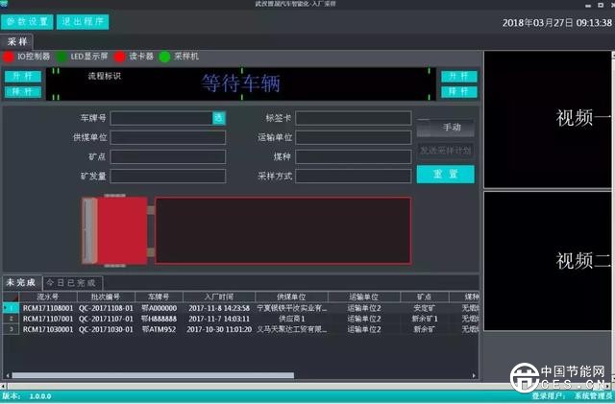The height and width of the screenshot is (404, 615).
Task: Switch to the 今日已完成 tab
Action: (72, 283)
